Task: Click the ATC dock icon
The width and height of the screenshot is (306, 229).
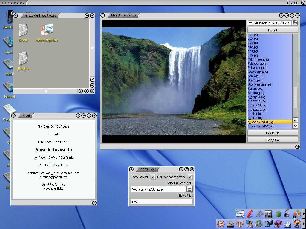Action: click(x=240, y=224)
